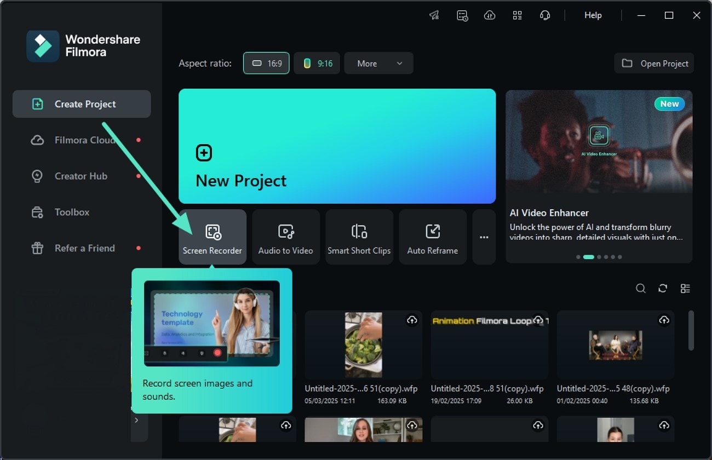The image size is (712, 460).
Task: Open the AI Video Enhancer banner
Action: point(599,176)
